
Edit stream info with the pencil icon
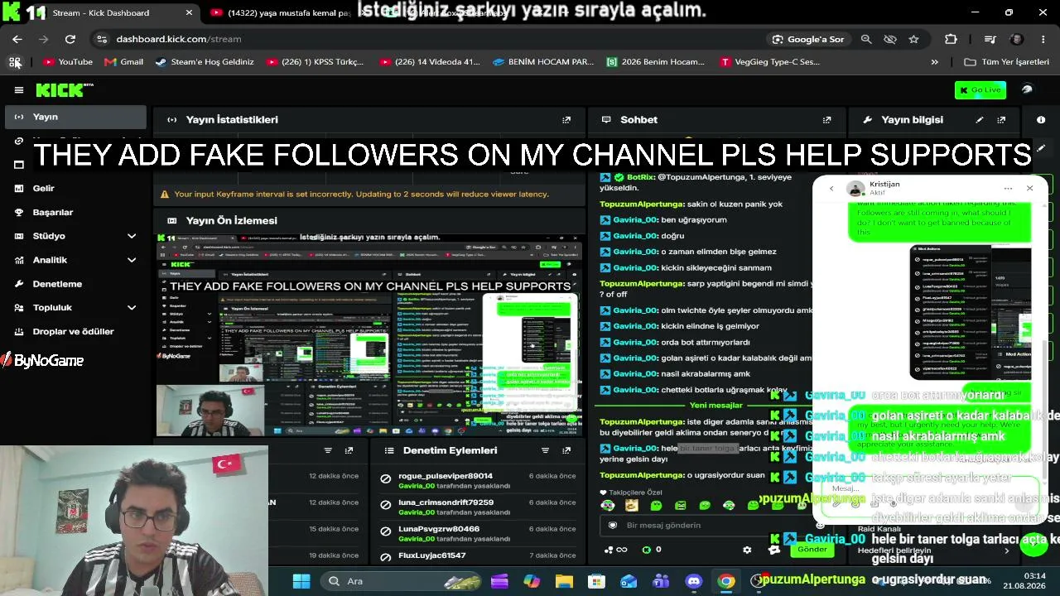(x=980, y=120)
